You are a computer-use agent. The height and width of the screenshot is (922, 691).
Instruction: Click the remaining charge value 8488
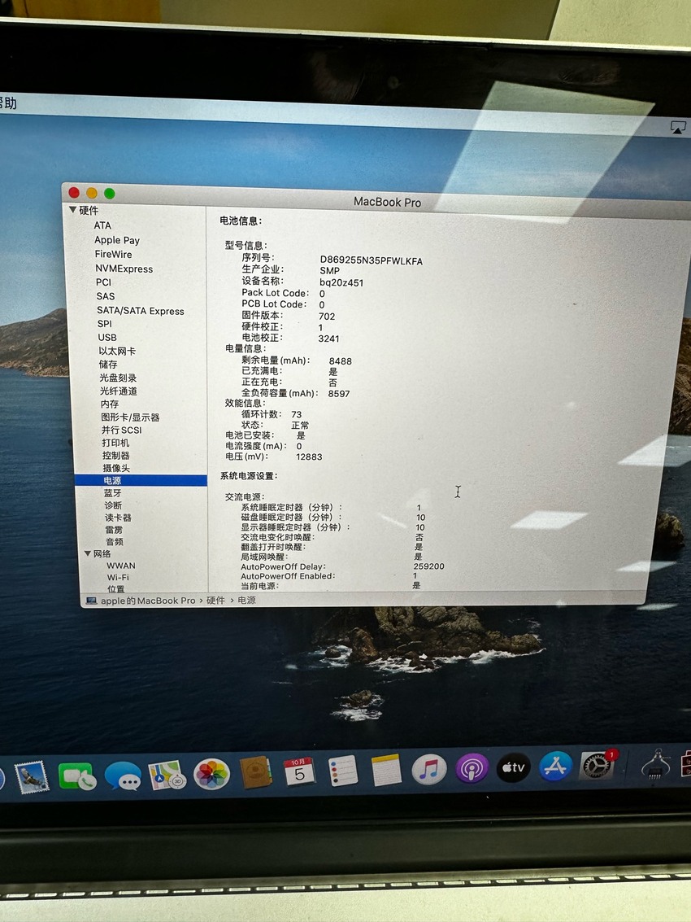pyautogui.click(x=341, y=361)
